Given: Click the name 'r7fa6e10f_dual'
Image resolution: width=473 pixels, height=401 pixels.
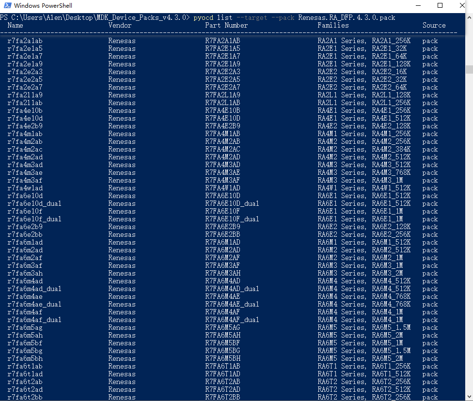Looking at the screenshot, I should pyautogui.click(x=34, y=219).
